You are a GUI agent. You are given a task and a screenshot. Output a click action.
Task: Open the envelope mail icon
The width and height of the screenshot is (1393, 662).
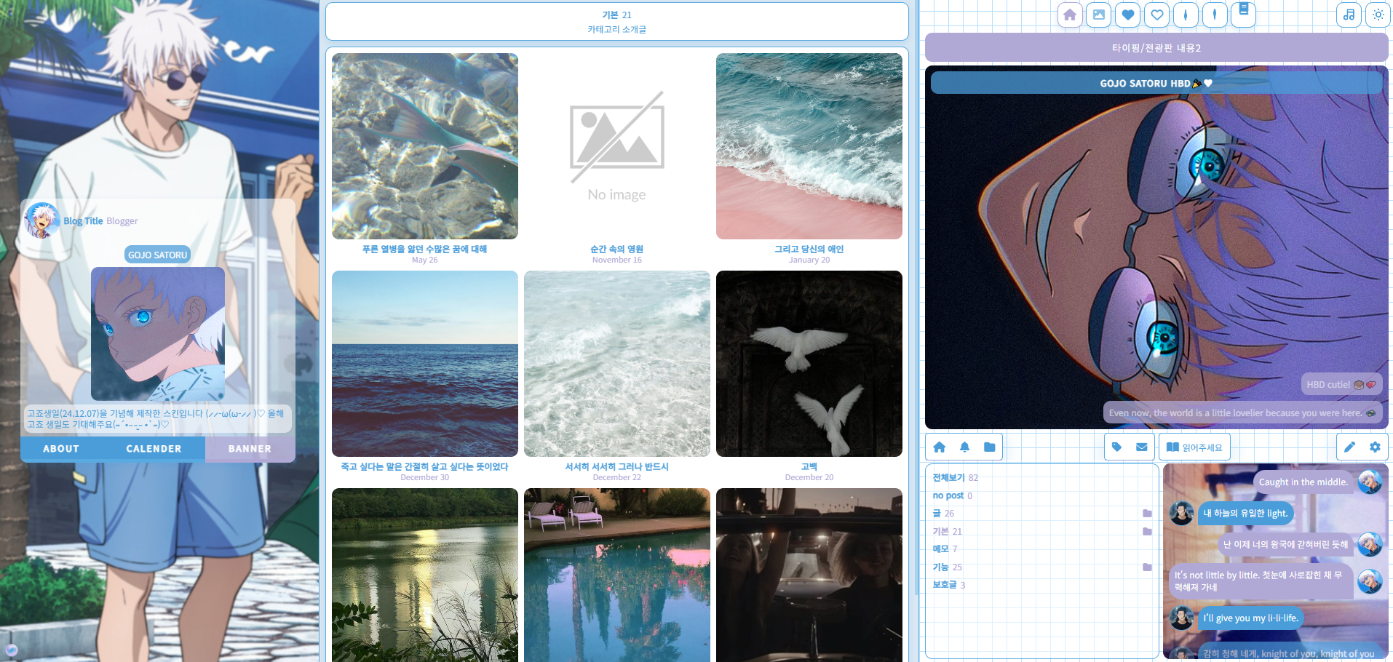pyautogui.click(x=1141, y=447)
